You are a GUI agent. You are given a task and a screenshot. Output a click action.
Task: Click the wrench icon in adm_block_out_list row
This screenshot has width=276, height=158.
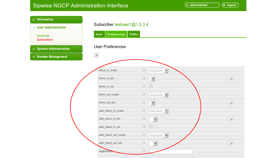231,143
